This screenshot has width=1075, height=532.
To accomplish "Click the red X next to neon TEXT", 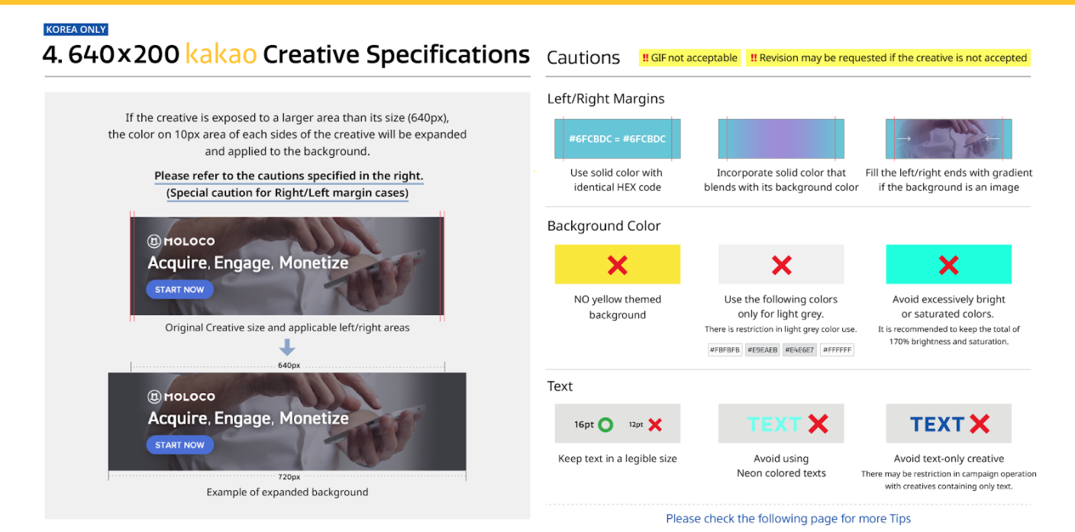I will (x=818, y=424).
